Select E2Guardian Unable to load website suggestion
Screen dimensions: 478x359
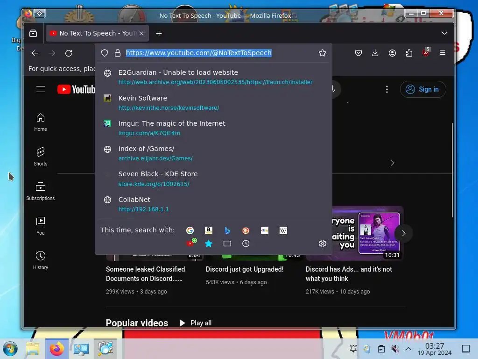click(213, 77)
